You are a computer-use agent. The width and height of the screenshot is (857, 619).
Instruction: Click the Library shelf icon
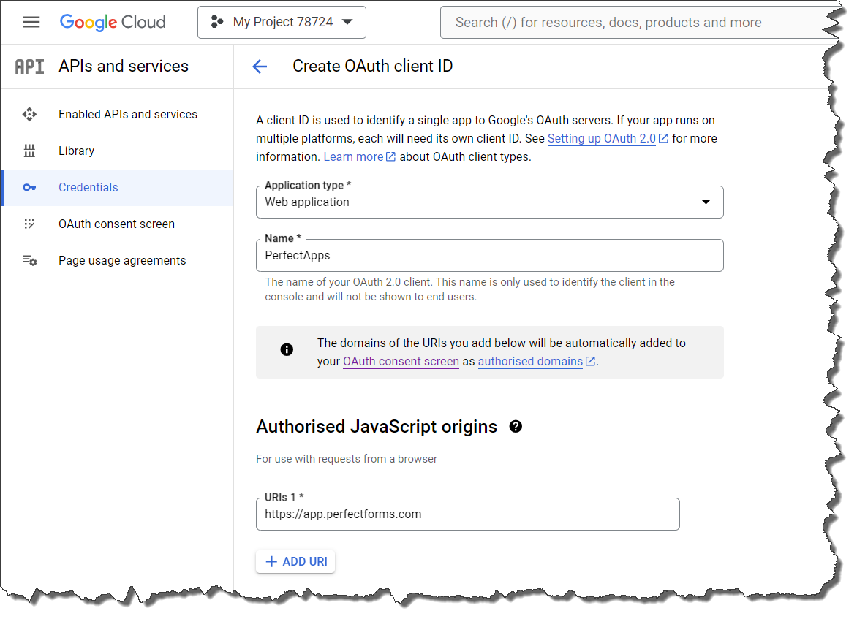click(29, 151)
